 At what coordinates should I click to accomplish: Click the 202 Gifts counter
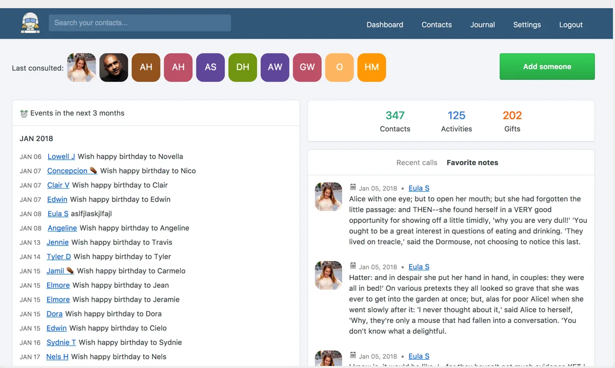(512, 121)
